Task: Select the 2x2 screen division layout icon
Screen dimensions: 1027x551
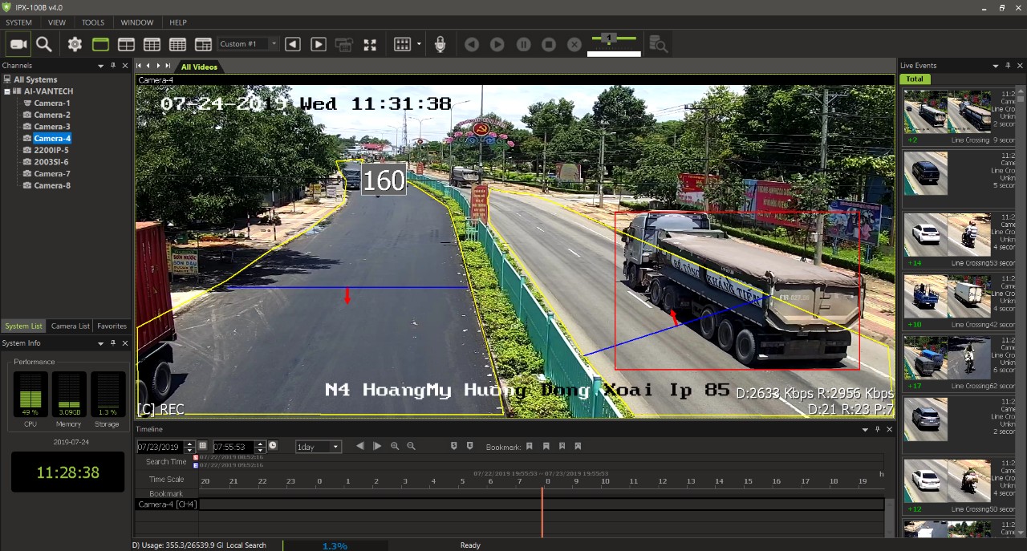Action: tap(126, 44)
